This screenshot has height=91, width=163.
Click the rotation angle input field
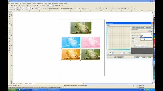pos(38,8)
